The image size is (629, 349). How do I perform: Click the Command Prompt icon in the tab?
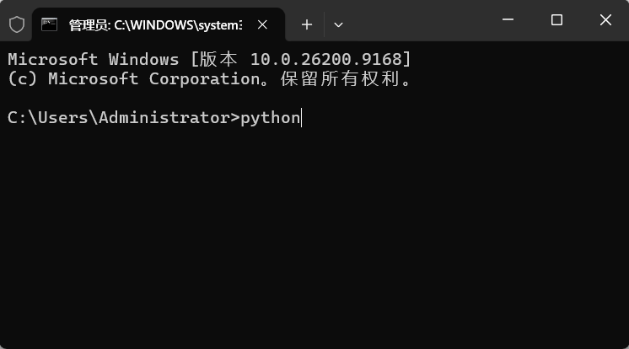click(x=50, y=25)
